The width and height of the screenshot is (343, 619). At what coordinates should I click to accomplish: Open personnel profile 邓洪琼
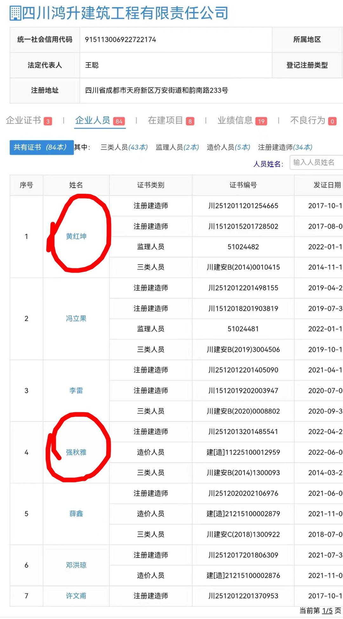(x=76, y=565)
